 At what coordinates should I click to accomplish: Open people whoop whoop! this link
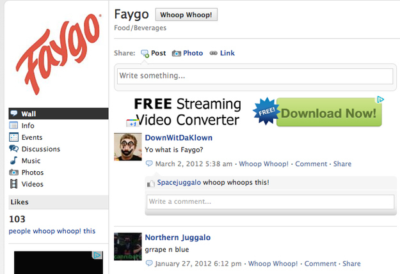coord(52,231)
